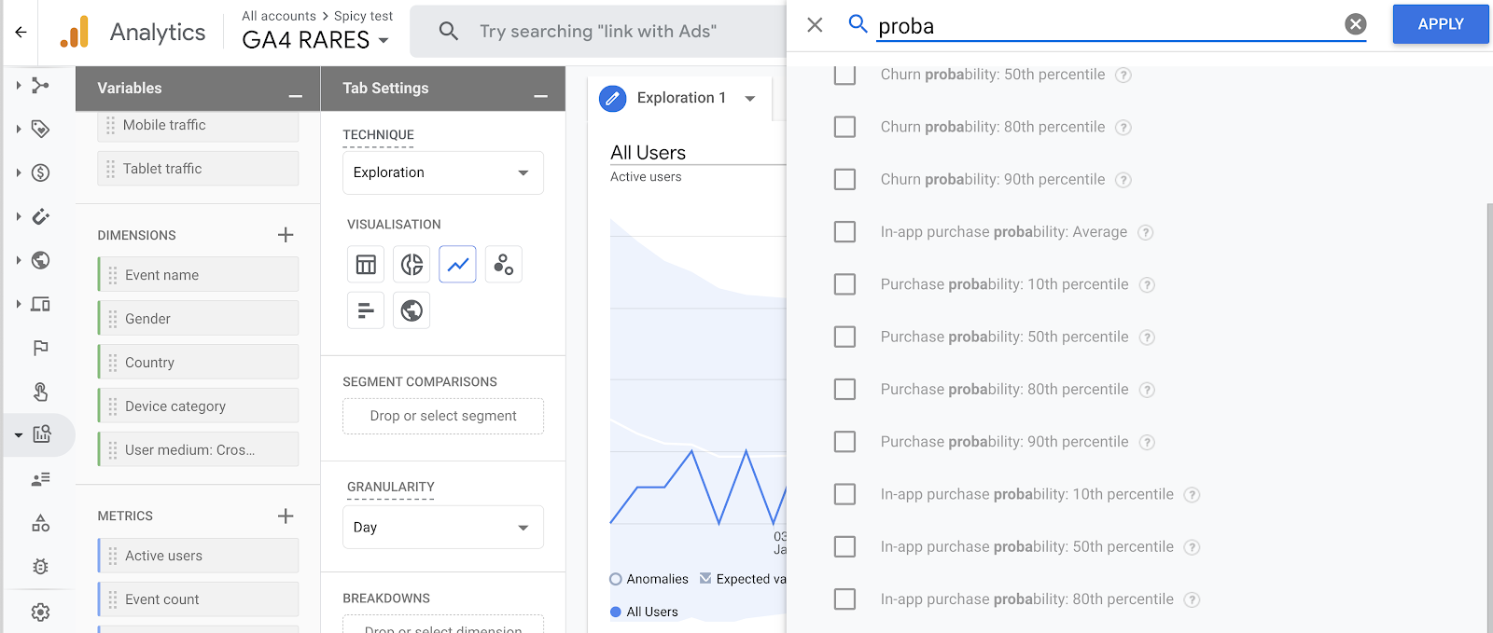Check Churn probability: 80th percentile
Viewport: 1493px width, 633px height.
pos(844,127)
